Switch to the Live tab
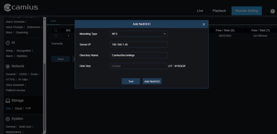 [x=200, y=11]
